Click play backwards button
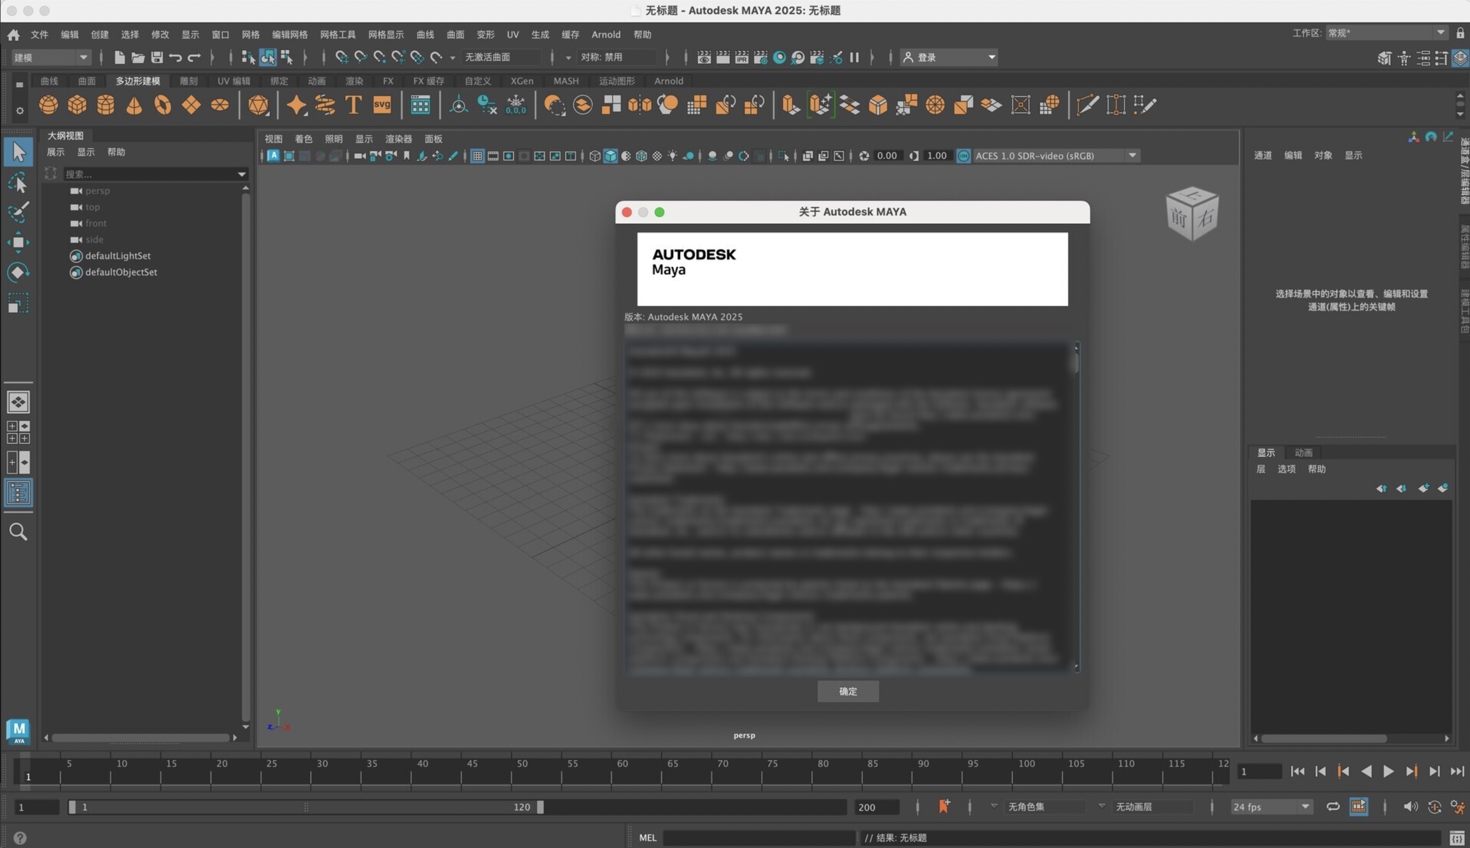 click(x=1366, y=772)
